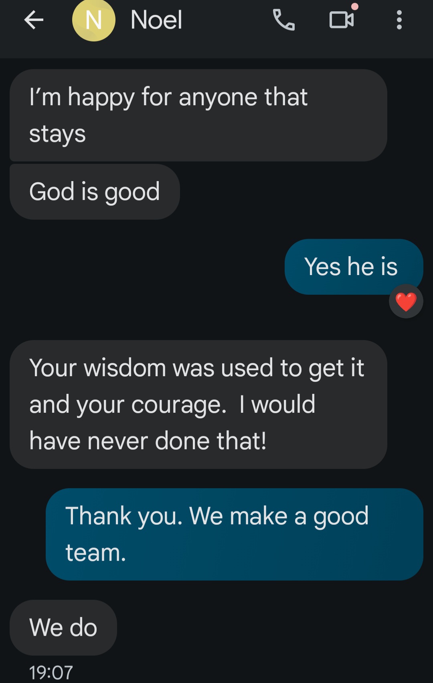Tap the letter N inside the avatar
This screenshot has height=683, width=433.
point(94,20)
